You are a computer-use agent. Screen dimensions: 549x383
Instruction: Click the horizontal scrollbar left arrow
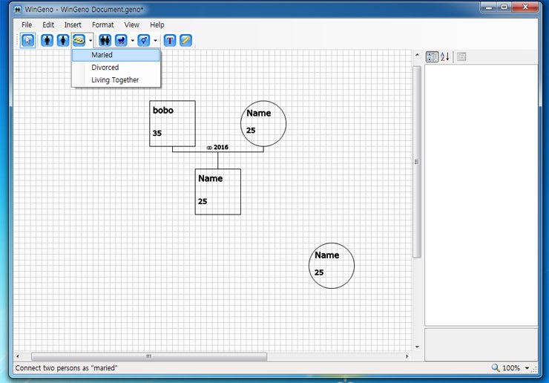(x=18, y=356)
